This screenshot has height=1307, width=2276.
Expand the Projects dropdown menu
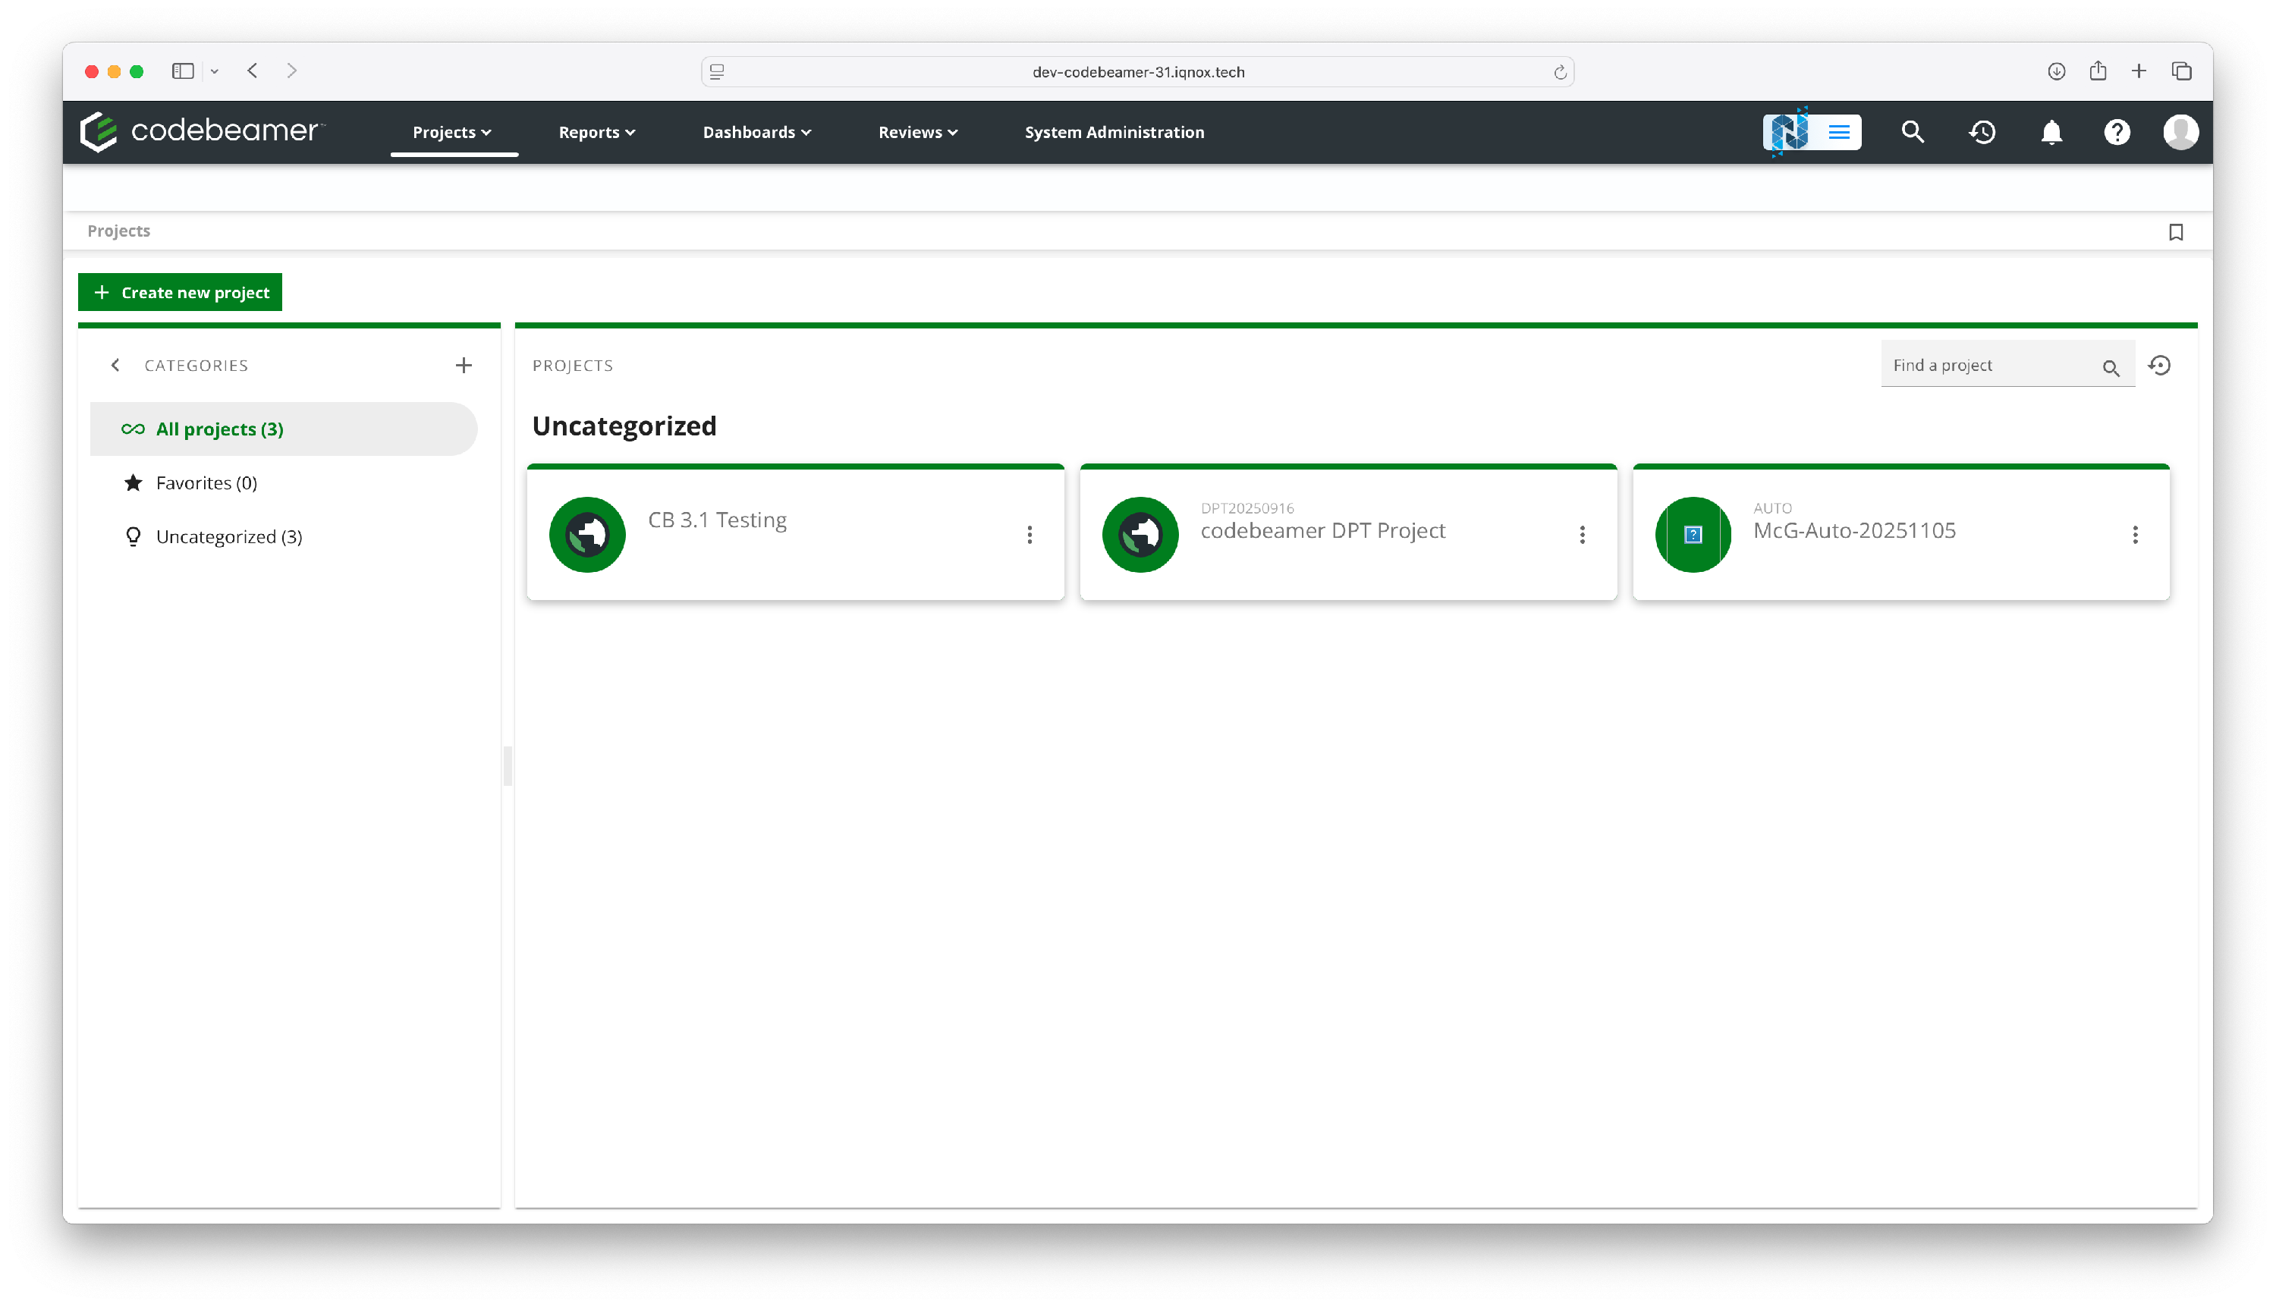tap(451, 132)
